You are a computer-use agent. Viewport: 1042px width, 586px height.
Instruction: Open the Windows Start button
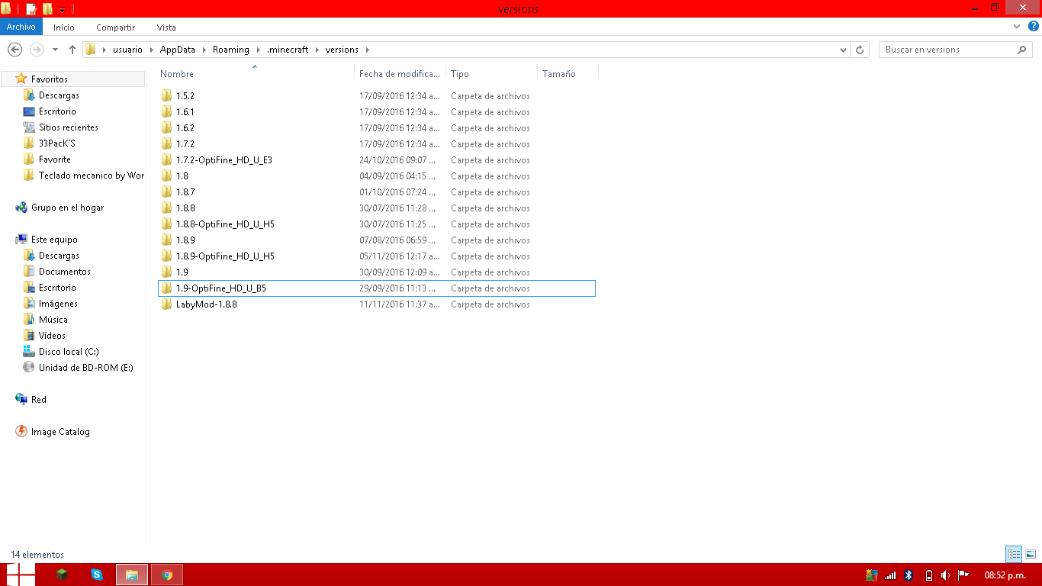click(20, 575)
